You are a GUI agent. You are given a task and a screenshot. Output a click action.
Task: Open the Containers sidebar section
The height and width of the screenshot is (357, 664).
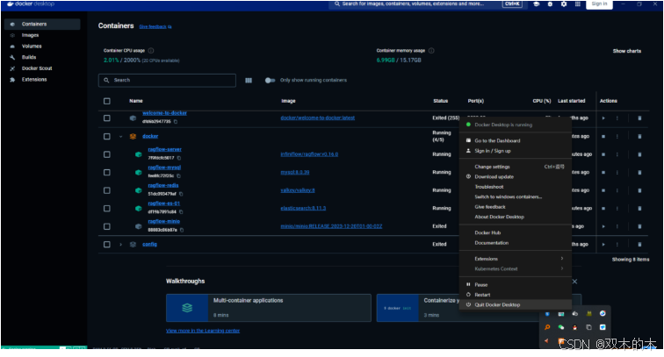42,24
